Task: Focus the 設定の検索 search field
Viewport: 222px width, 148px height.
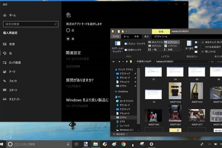Action: point(31,24)
